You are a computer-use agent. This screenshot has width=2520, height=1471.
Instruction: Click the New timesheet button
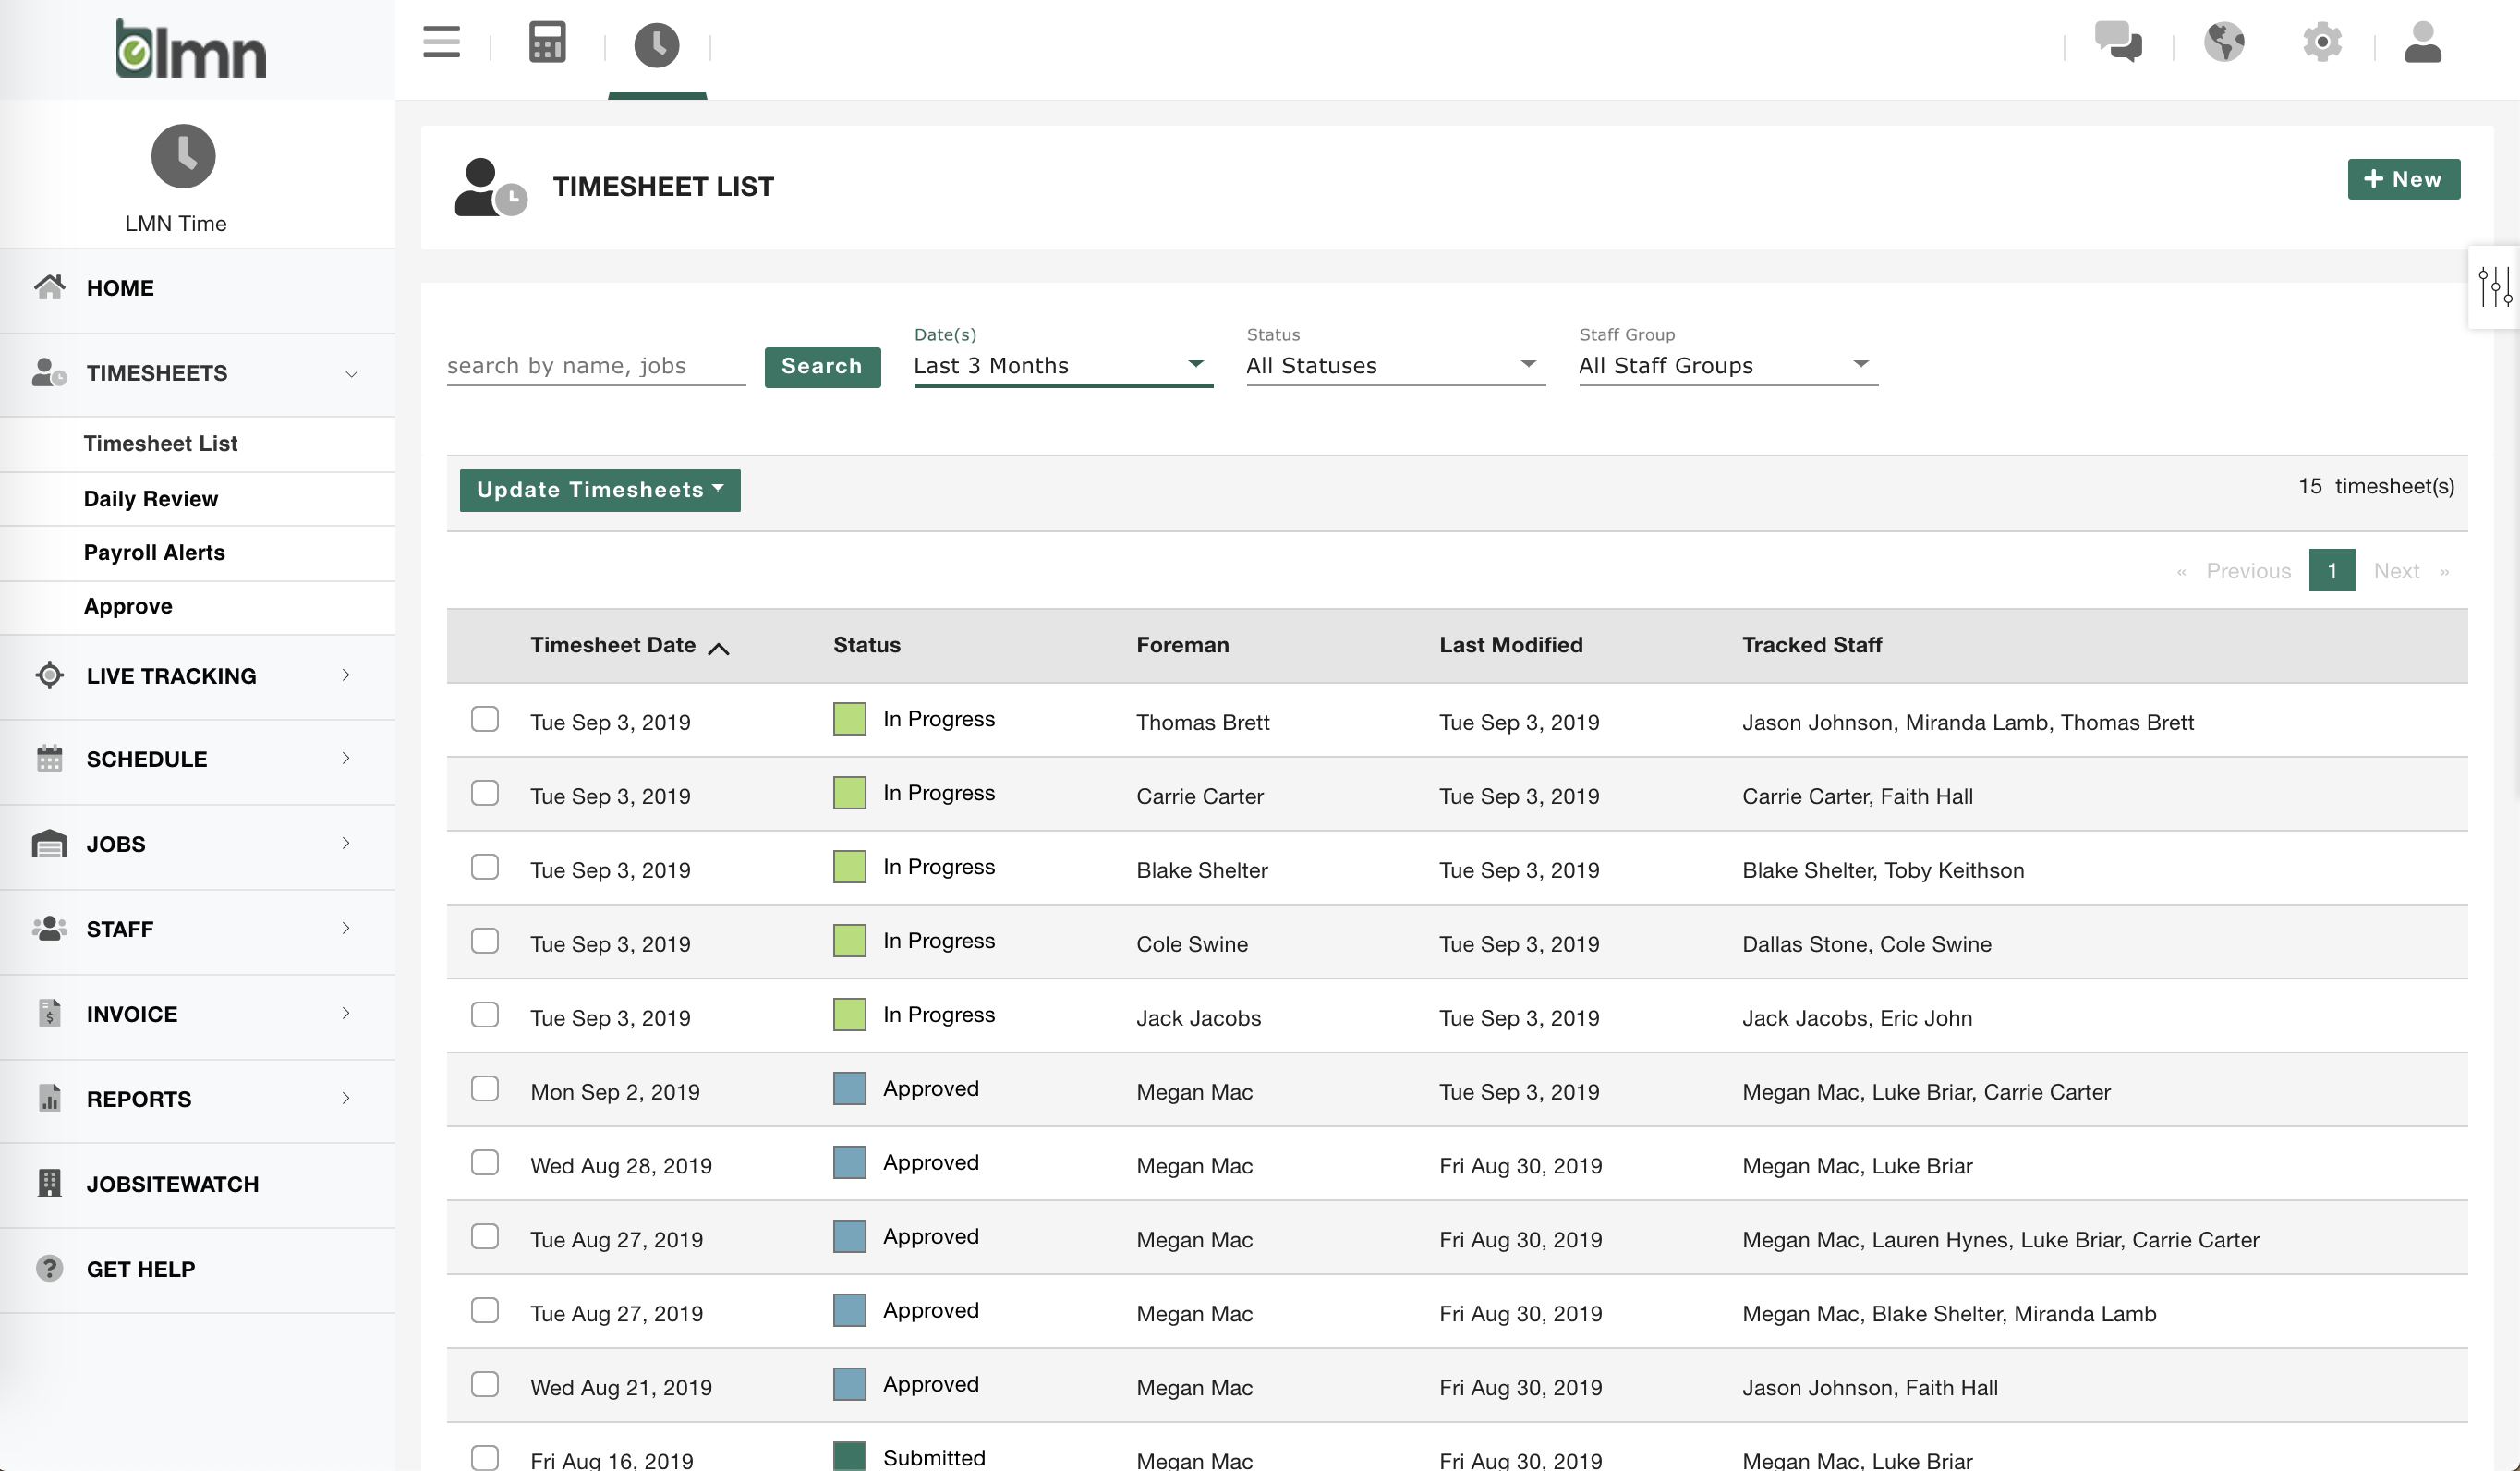click(2402, 180)
